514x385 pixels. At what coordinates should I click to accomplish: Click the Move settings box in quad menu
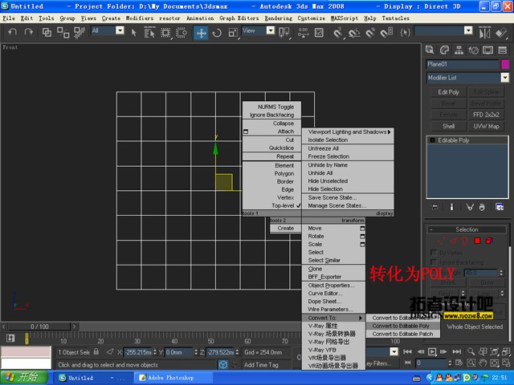click(362, 228)
